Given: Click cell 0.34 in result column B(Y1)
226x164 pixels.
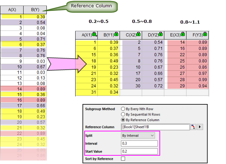Looking at the screenshot, I should click(109, 92).
